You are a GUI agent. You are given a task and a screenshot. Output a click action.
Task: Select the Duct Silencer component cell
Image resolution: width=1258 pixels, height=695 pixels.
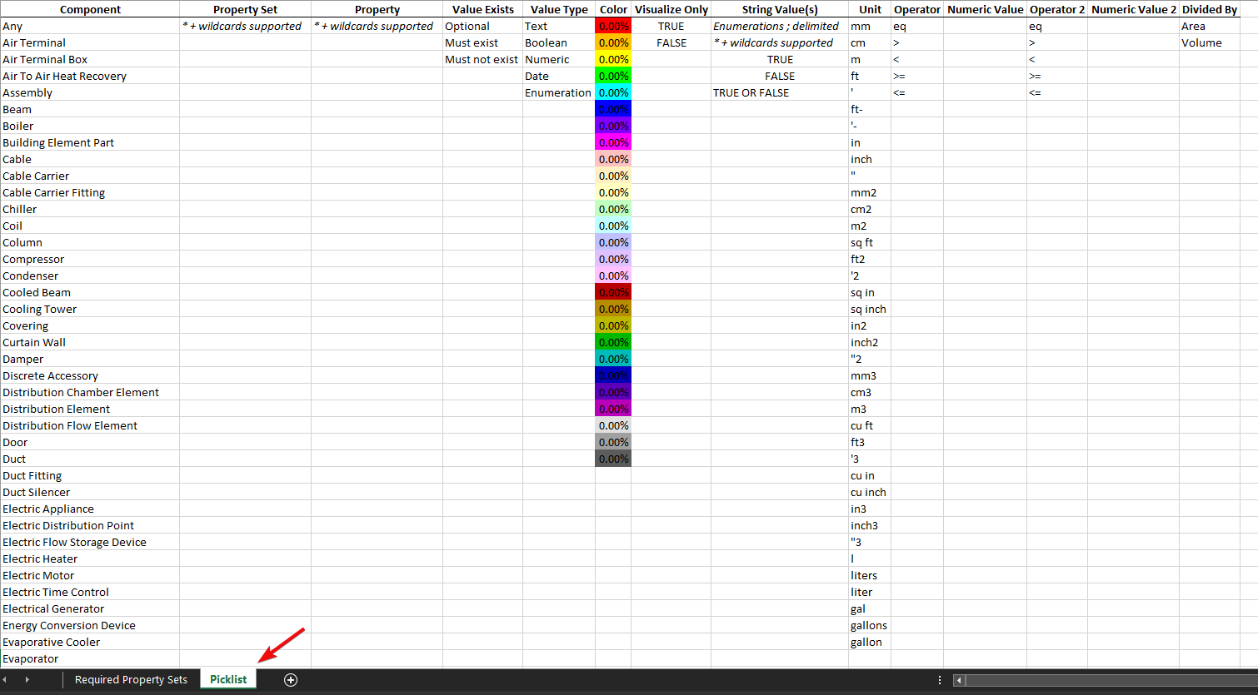90,492
